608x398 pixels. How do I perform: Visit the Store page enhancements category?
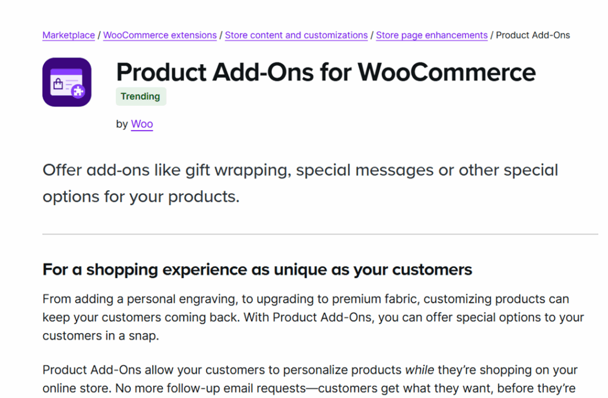pyautogui.click(x=432, y=35)
